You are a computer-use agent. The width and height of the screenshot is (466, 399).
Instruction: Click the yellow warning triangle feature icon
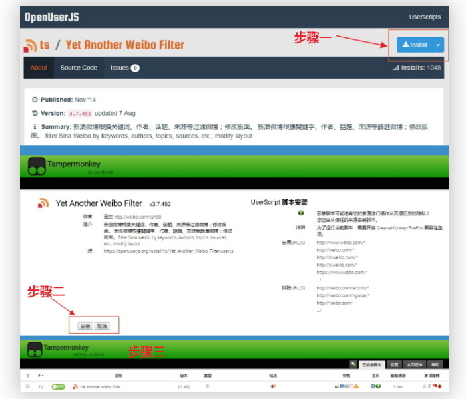[356, 386]
